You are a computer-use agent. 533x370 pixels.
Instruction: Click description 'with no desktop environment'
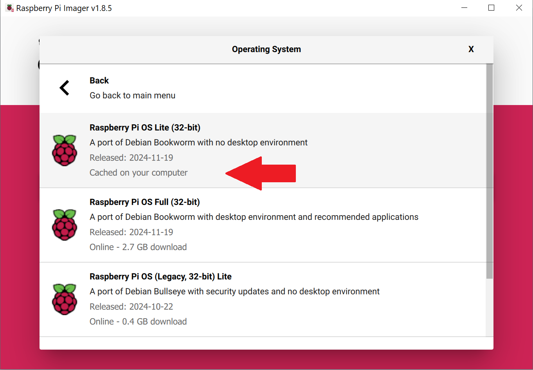pyautogui.click(x=198, y=143)
